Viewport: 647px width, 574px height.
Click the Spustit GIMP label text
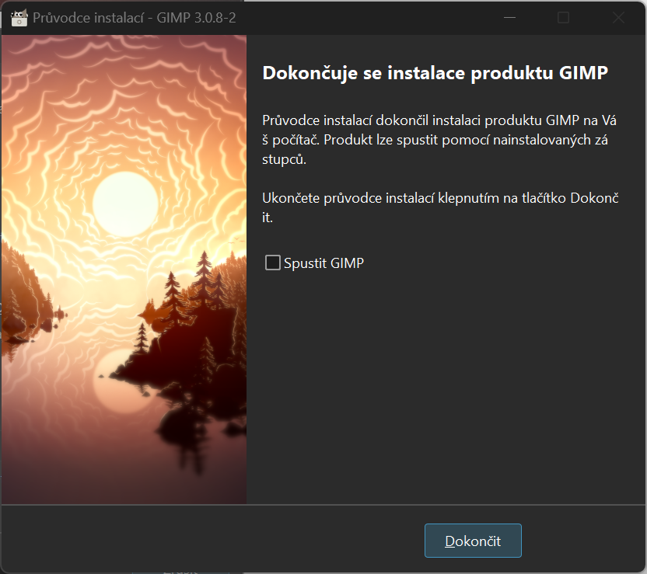[x=324, y=263]
